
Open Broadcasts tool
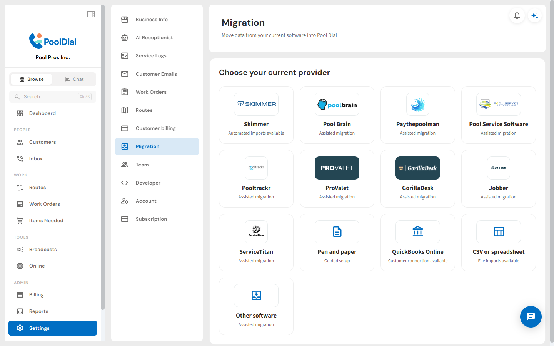[x=53, y=250]
